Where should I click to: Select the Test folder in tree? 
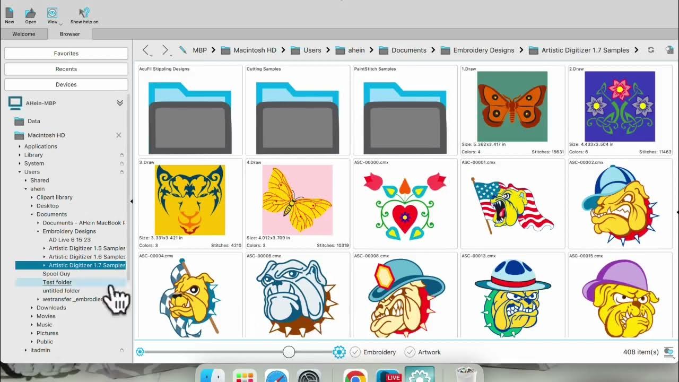coord(57,282)
